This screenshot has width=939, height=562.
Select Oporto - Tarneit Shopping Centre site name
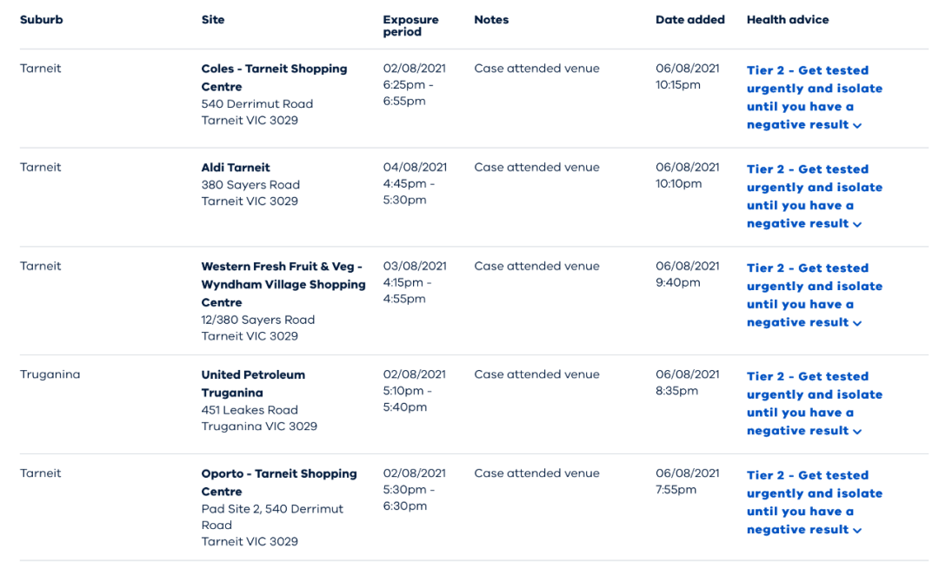279,482
